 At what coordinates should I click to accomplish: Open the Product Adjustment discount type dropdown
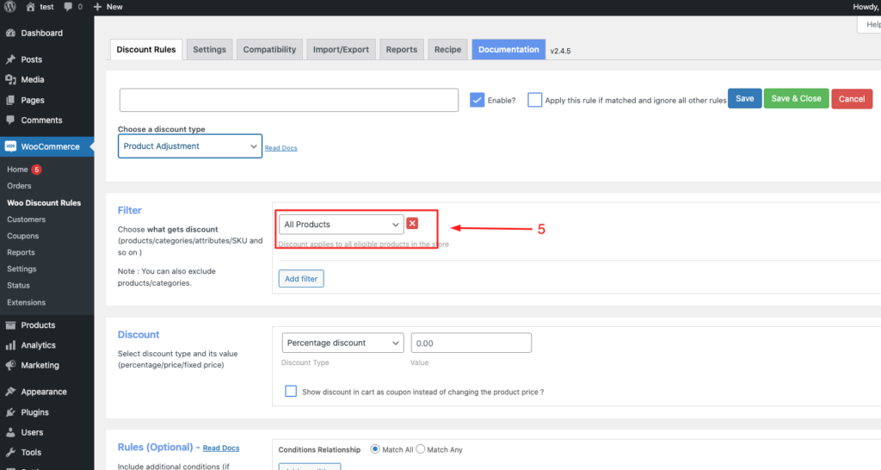click(190, 146)
